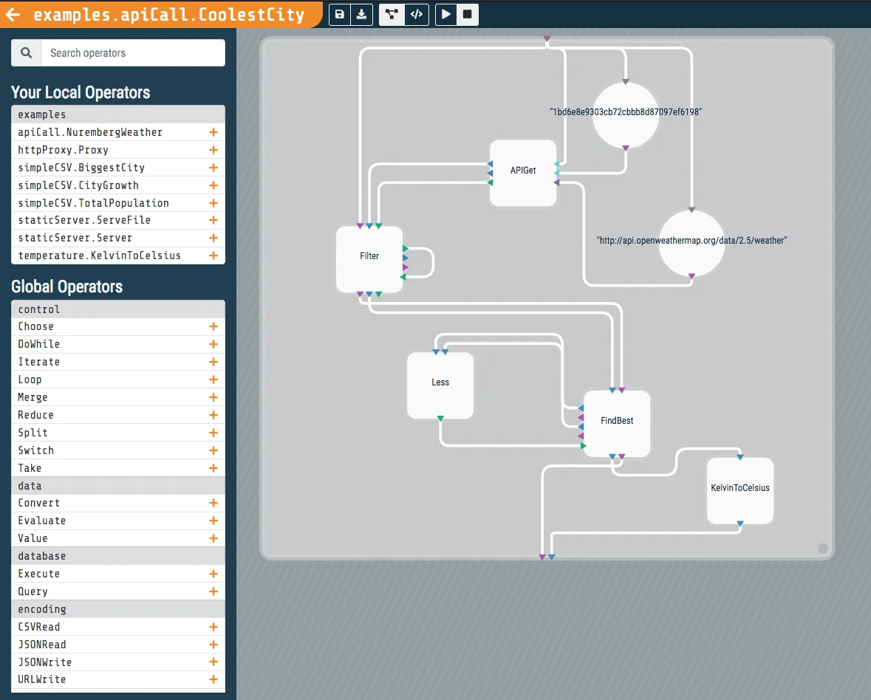Switch to the code view toggle
The width and height of the screenshot is (871, 700).
pyautogui.click(x=417, y=14)
